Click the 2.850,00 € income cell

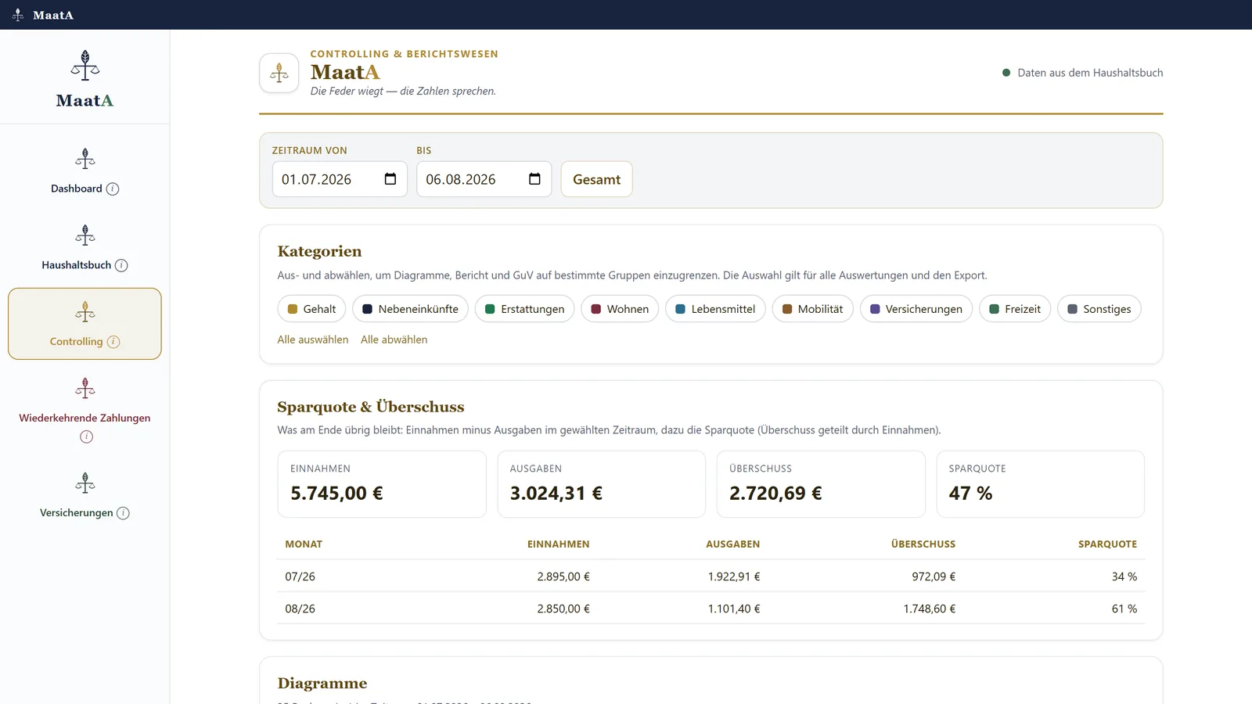coord(563,609)
